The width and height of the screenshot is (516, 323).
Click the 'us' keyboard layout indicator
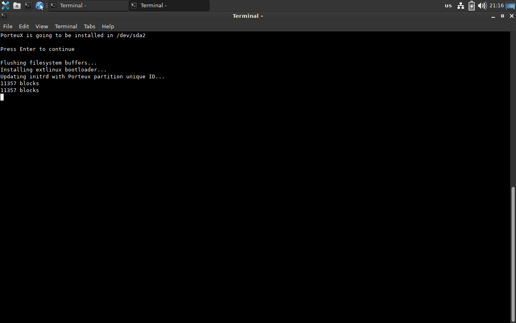click(x=448, y=6)
